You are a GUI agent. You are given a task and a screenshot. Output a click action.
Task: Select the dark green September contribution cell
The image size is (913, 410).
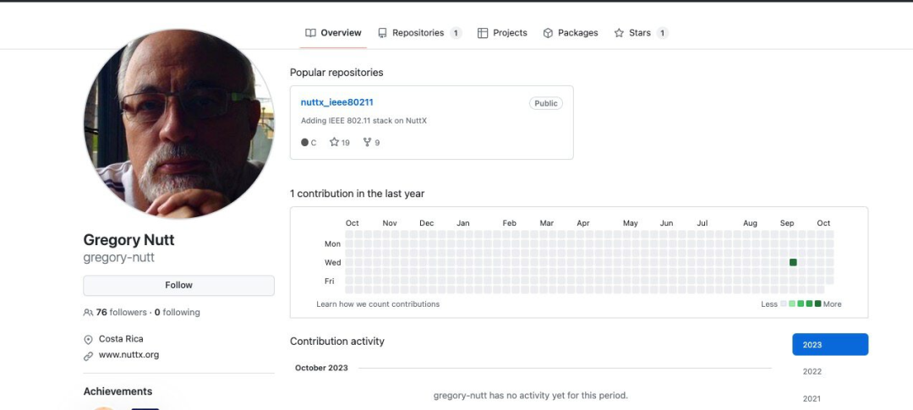793,262
